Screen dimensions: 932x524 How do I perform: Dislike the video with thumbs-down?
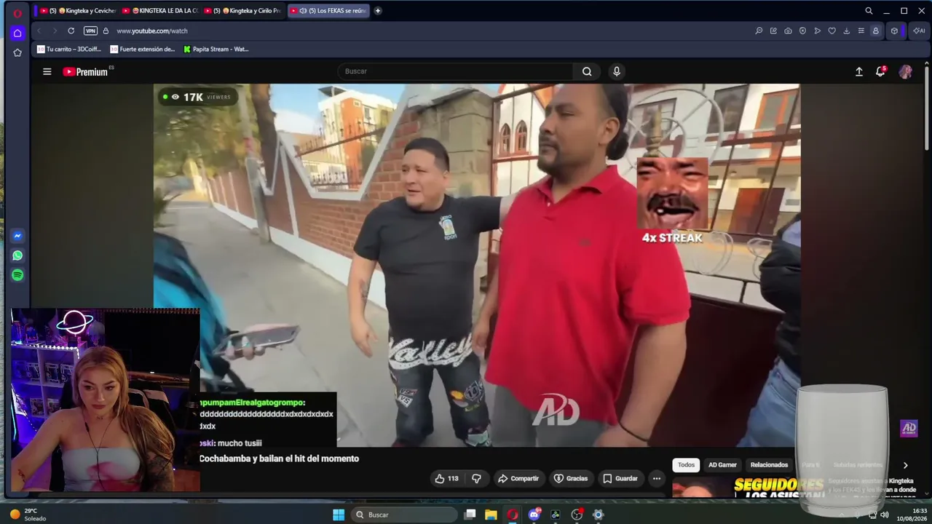[476, 478]
